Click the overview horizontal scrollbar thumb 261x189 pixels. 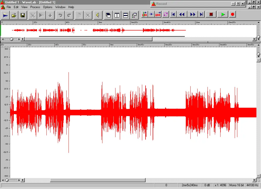88,39
